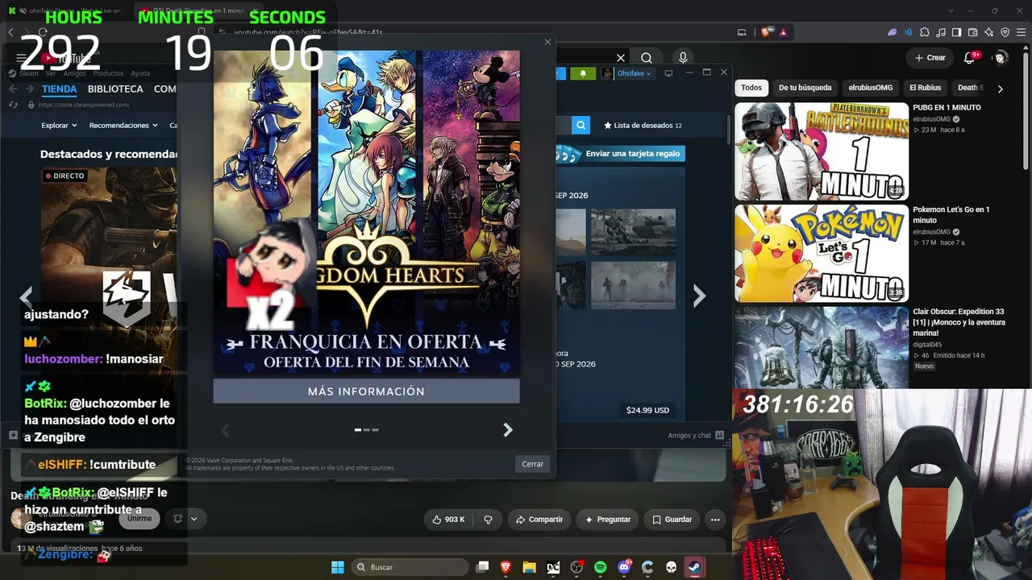Open Spotify from the taskbar
The height and width of the screenshot is (580, 1032).
tap(600, 567)
